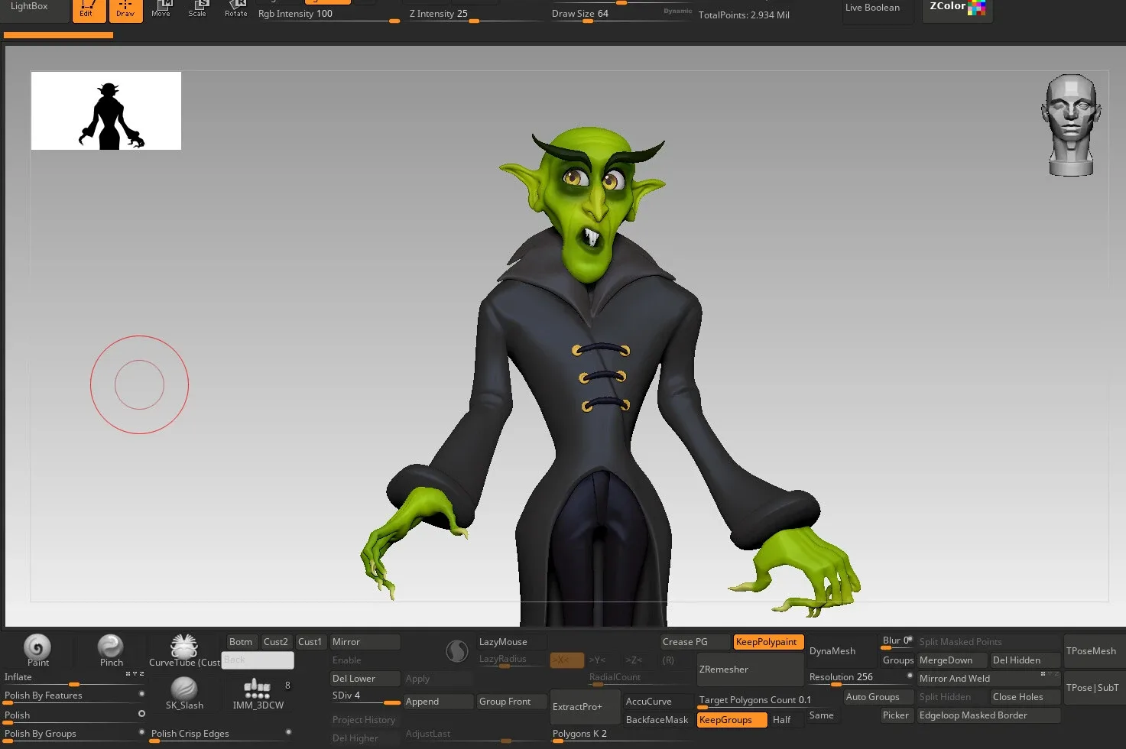1126x749 pixels.
Task: Activate the Move transform mode
Action: click(161, 9)
